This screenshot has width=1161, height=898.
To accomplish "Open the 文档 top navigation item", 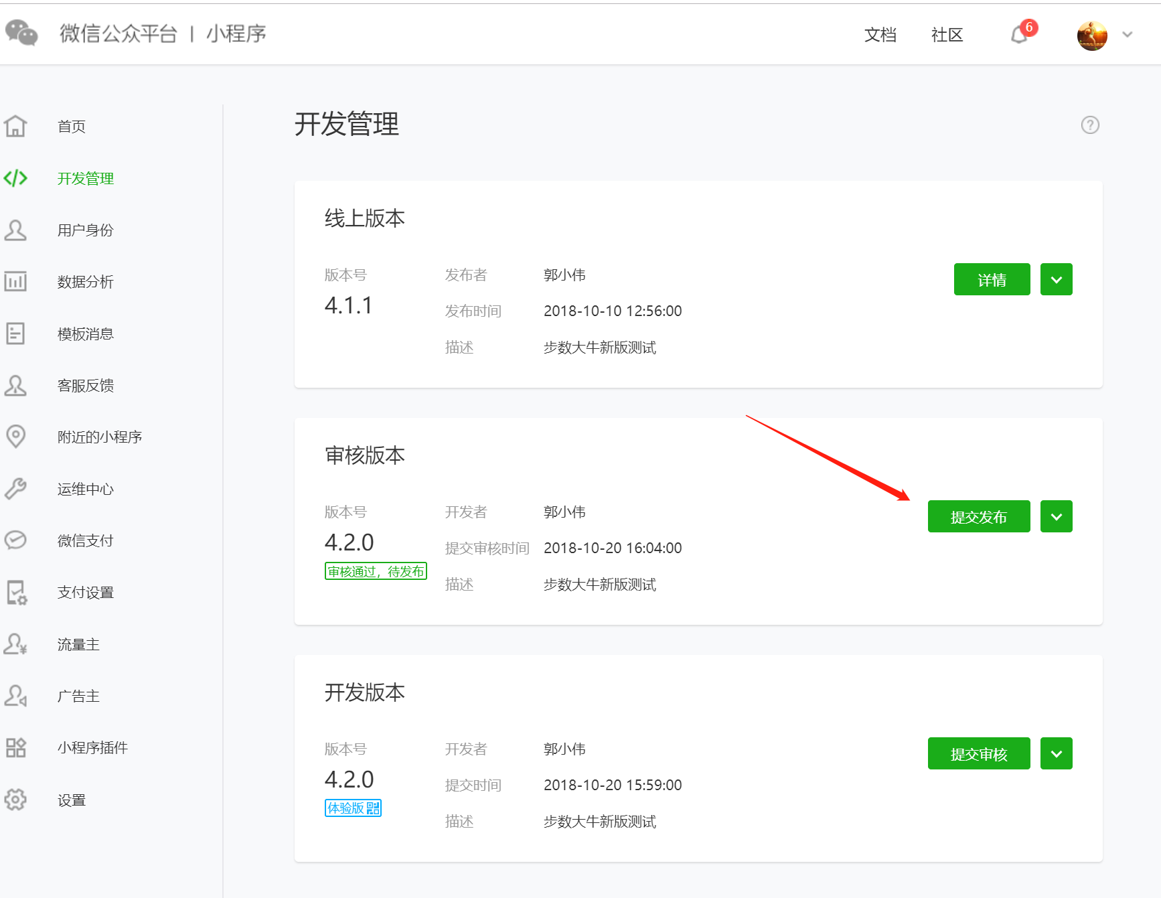I will (880, 35).
